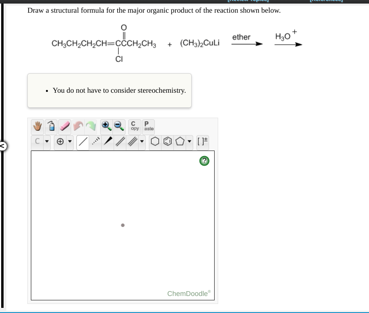The height and width of the screenshot is (313, 369).
Task: Click the Redo arrow
Action: (91, 126)
